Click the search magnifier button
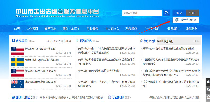This screenshot has height=102, width=210. (x=166, y=13)
